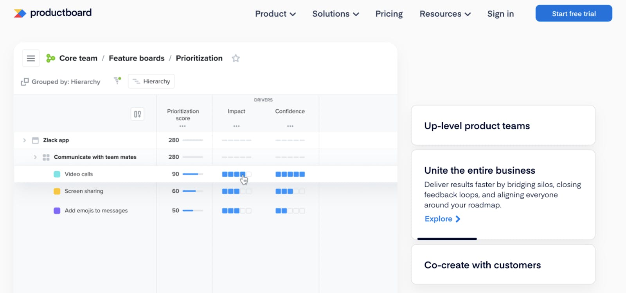Set Video calls Confidence rating blocks
This screenshot has width=626, height=293.
pos(290,174)
